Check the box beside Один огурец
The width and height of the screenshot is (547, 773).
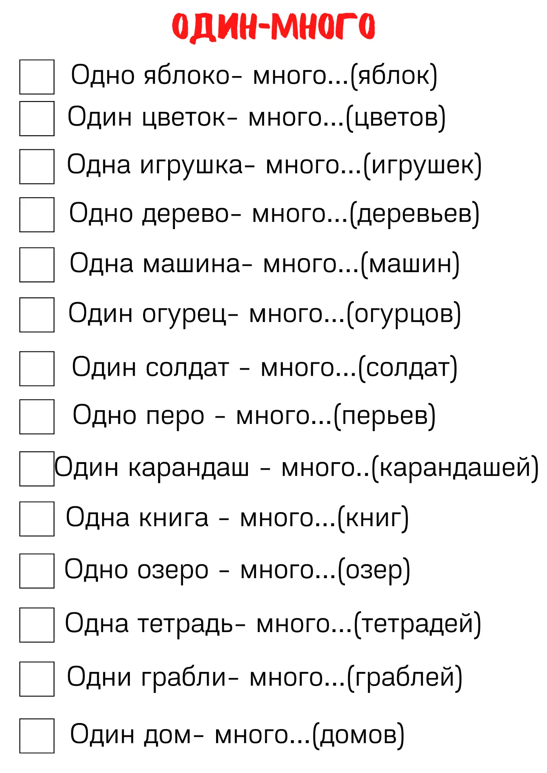tap(37, 315)
